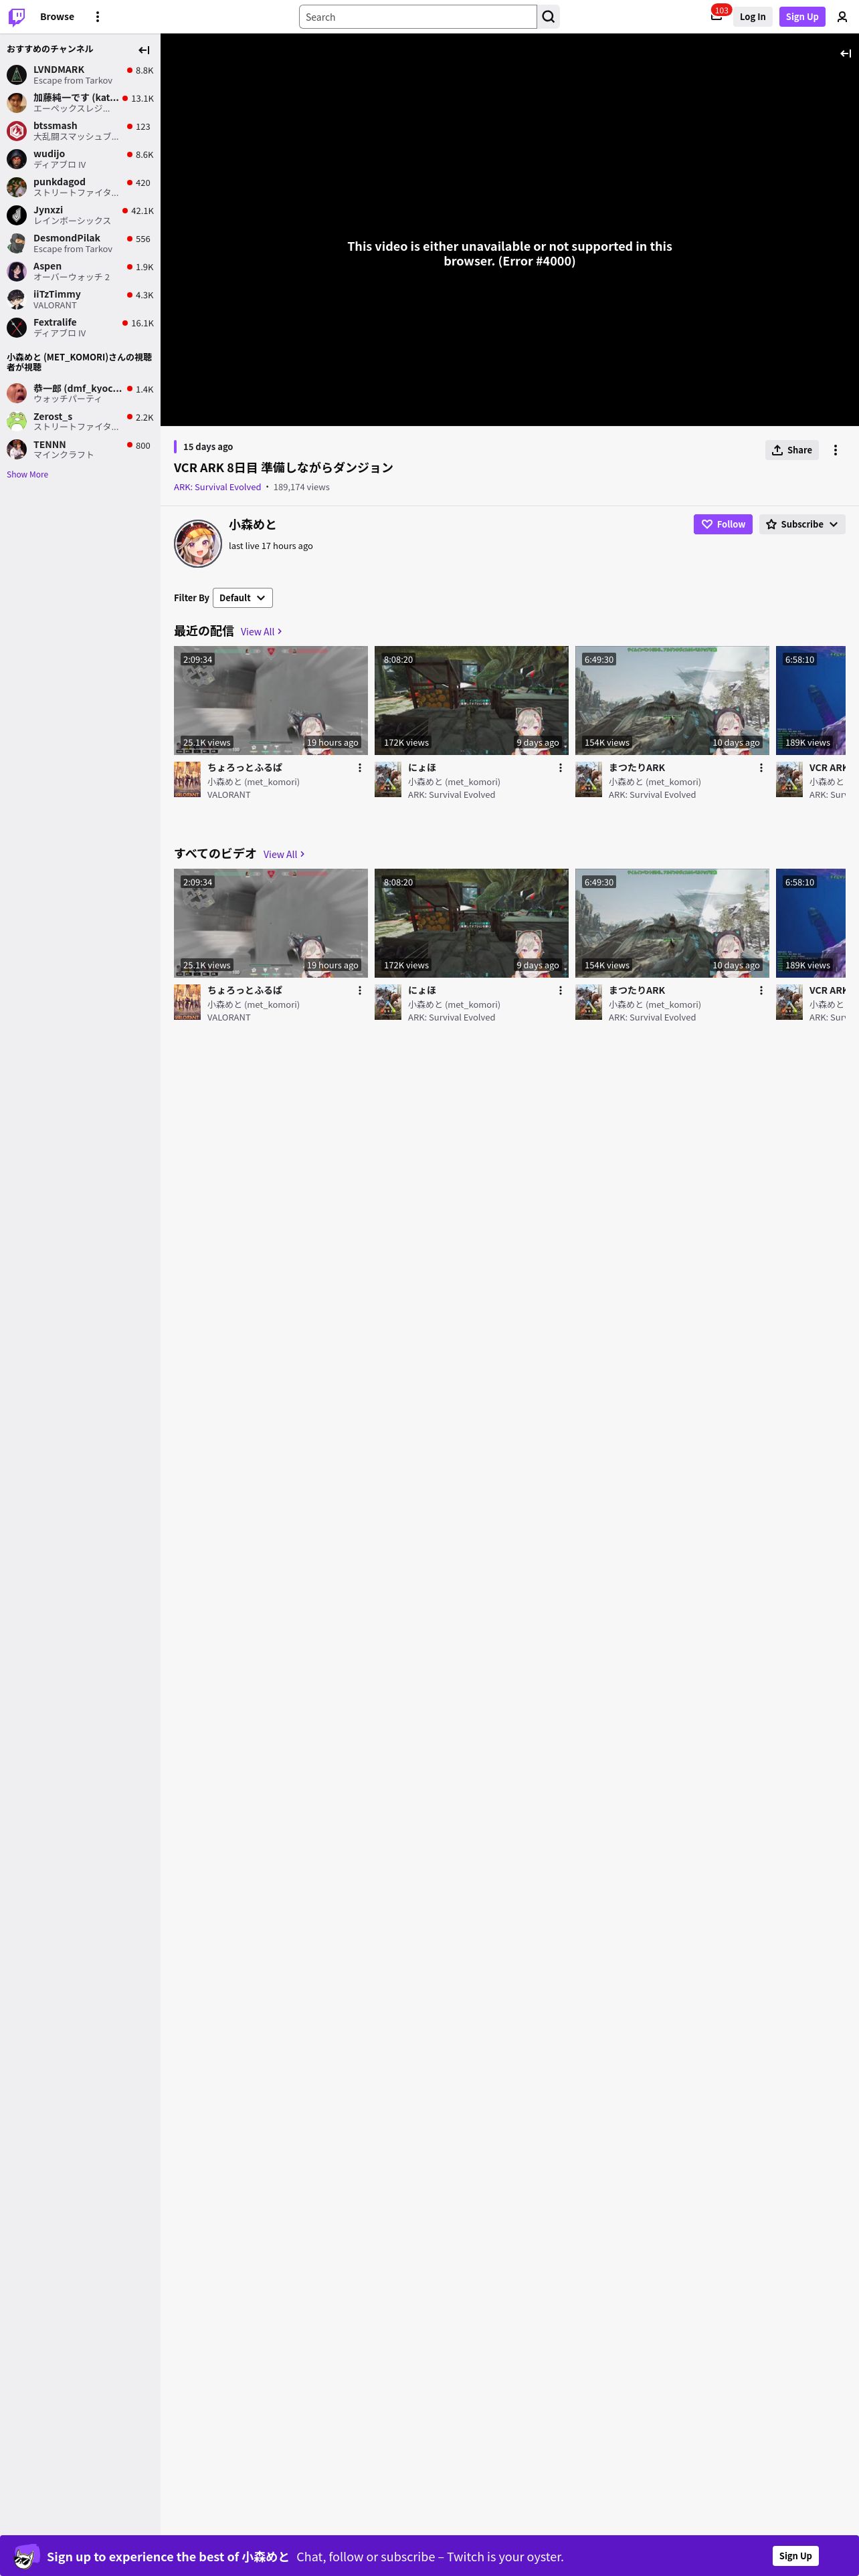Open the video options three-dot menu
859x2576 pixels.
(835, 450)
